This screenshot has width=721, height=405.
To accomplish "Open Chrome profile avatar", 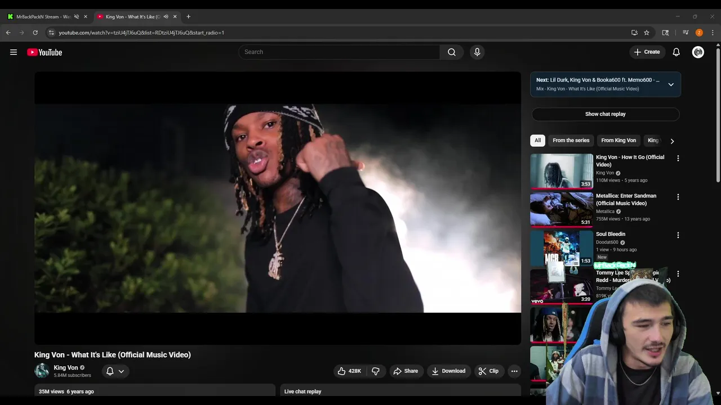I will (x=699, y=33).
